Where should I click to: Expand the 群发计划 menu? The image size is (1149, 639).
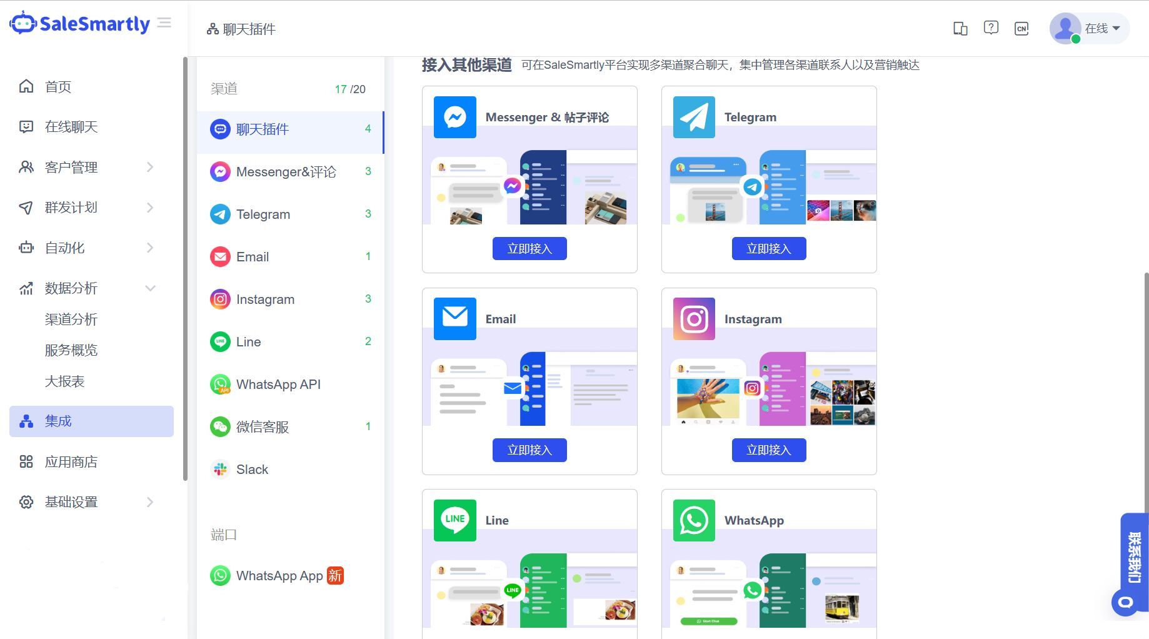point(91,208)
